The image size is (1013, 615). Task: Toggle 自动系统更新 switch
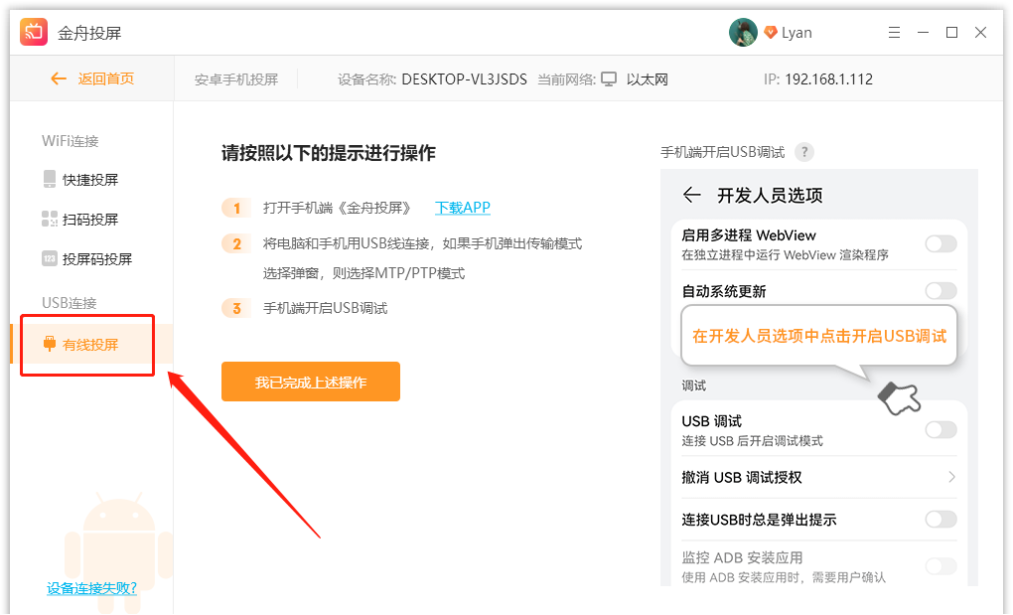[941, 291]
